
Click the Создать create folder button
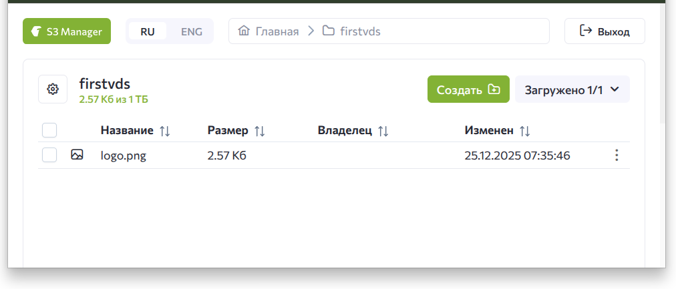click(468, 89)
